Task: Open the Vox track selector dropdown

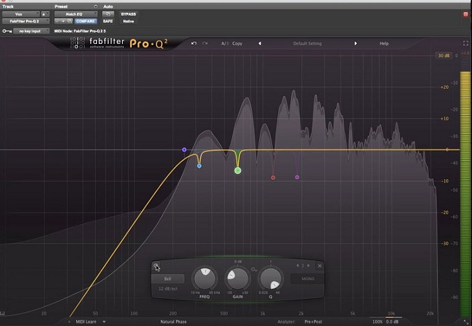Action: pyautogui.click(x=21, y=14)
